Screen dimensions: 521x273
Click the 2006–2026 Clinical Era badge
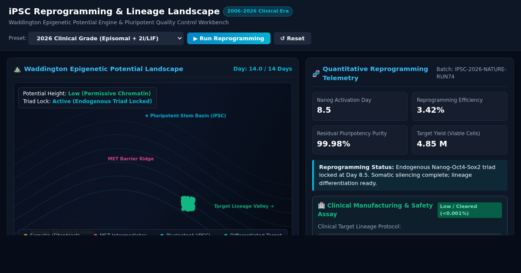(x=258, y=11)
